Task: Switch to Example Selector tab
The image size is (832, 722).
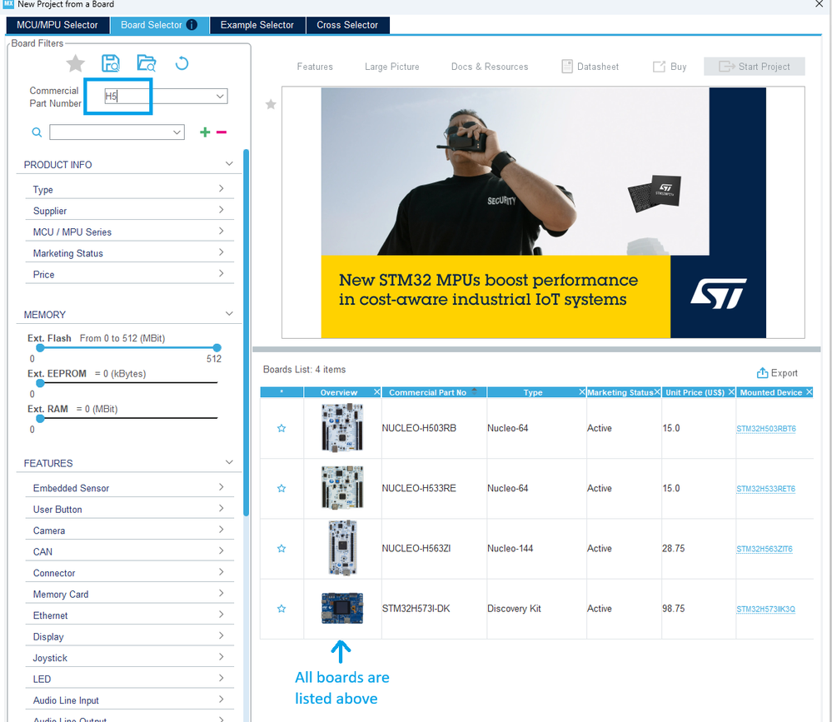Action: [257, 25]
